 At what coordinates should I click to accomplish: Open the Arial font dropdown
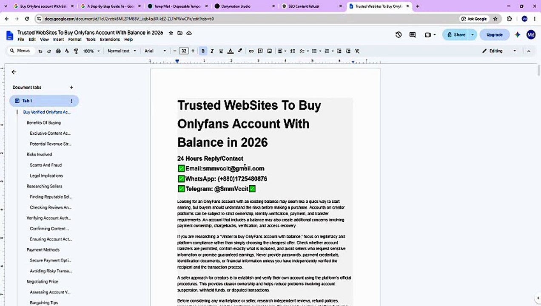click(x=155, y=51)
